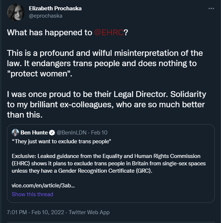Open the tweet's three-dot More menu

click(211, 8)
